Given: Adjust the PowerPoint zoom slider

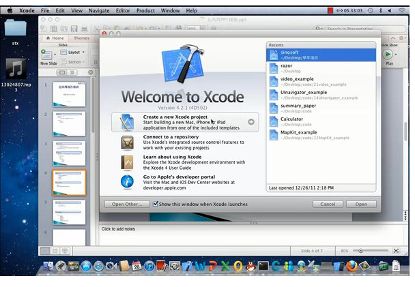Looking at the screenshot, I should (x=360, y=251).
